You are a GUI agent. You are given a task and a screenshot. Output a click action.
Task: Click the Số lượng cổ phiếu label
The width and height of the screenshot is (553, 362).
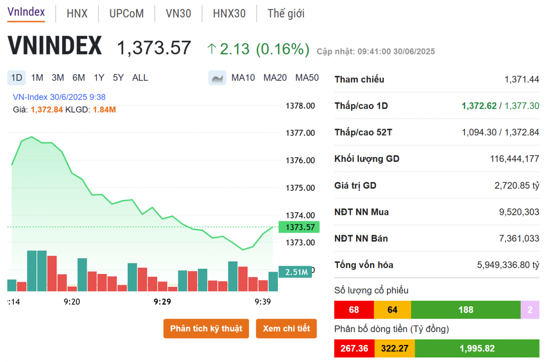[x=371, y=291]
